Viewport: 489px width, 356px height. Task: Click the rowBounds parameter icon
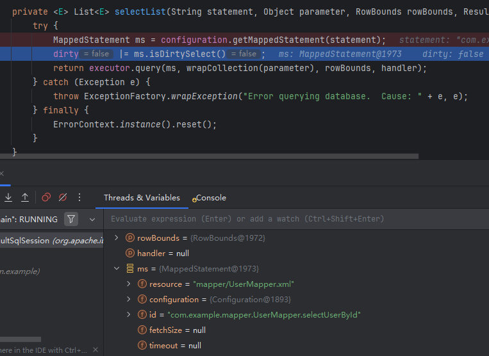[x=130, y=238]
